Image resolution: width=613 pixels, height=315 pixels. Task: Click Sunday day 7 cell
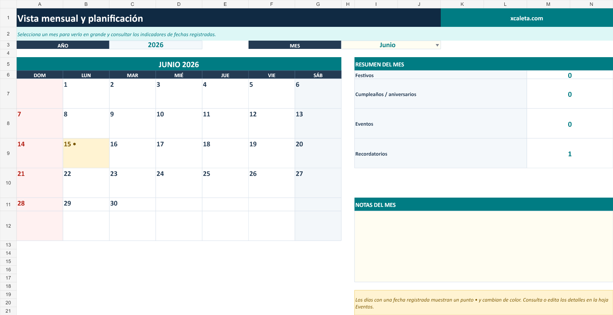(x=40, y=123)
